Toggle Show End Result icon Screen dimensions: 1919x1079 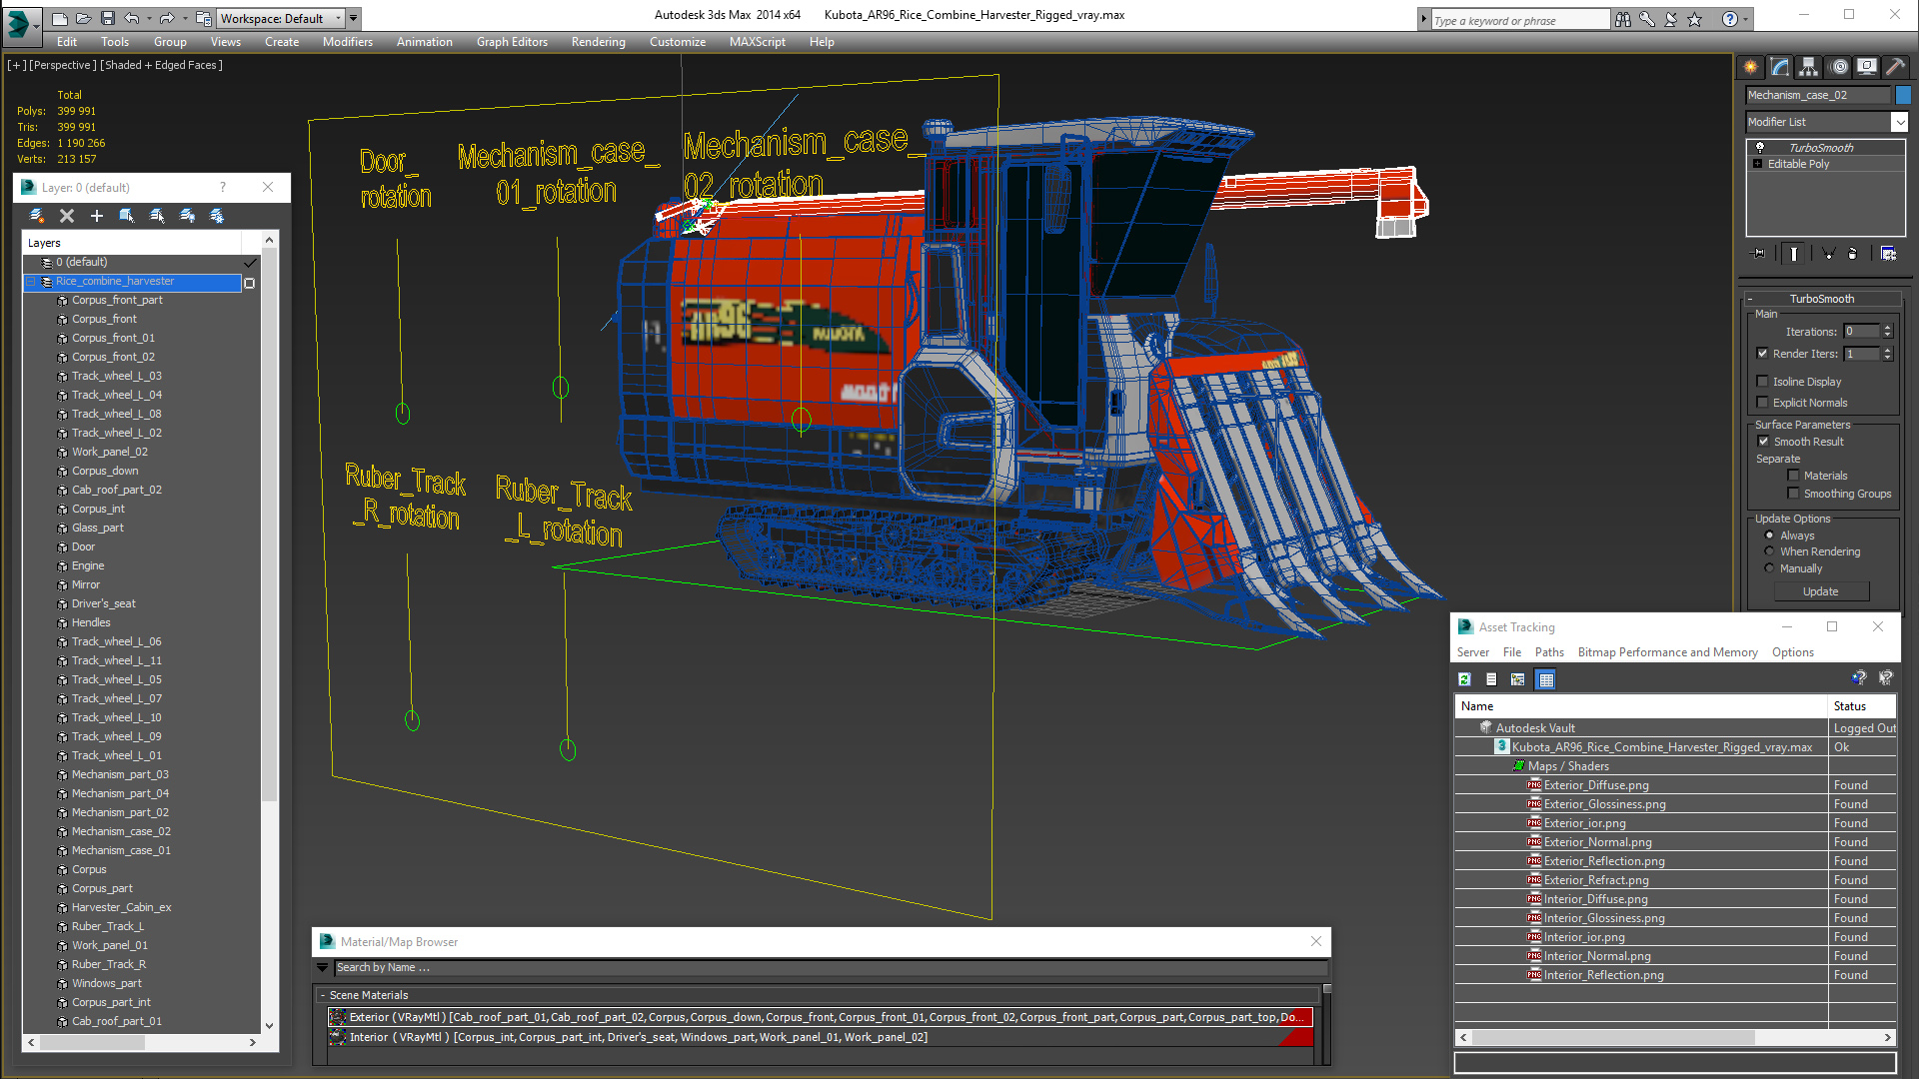(x=1794, y=254)
